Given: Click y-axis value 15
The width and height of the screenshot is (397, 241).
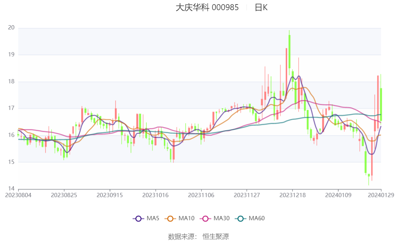Looking at the screenshot, I should [x=12, y=162].
